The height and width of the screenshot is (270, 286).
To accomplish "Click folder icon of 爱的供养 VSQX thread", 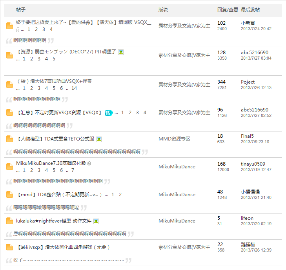I will point(9,26).
